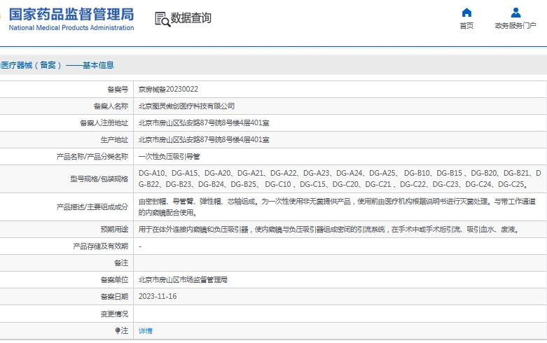Click the 预期用途 field label
The image size is (547, 343).
[114, 230]
